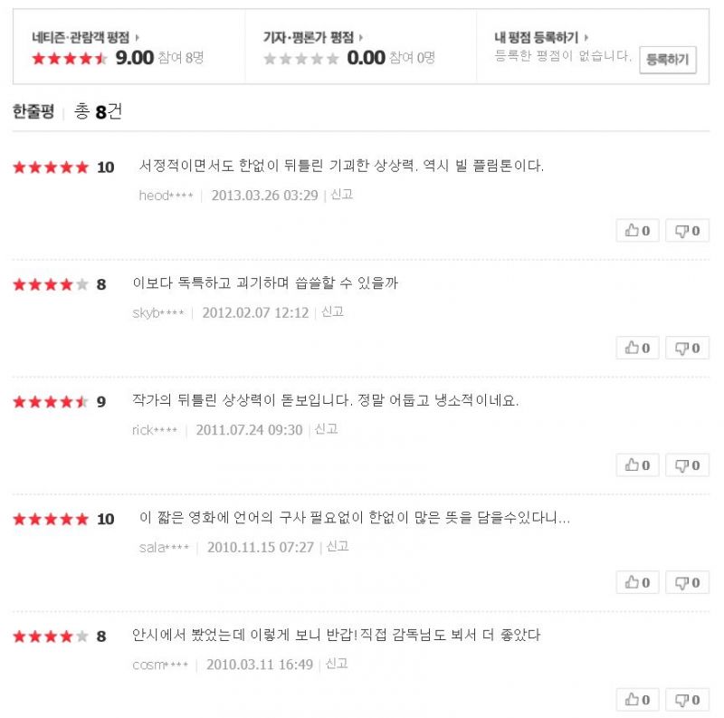Thumbs-down the cosm**** review
This screenshot has height=718, width=724.
(x=687, y=700)
